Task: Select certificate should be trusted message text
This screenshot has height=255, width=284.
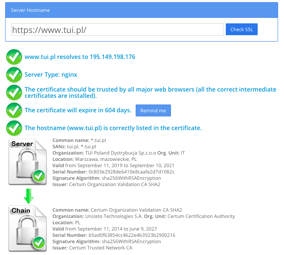Action: tap(151, 93)
